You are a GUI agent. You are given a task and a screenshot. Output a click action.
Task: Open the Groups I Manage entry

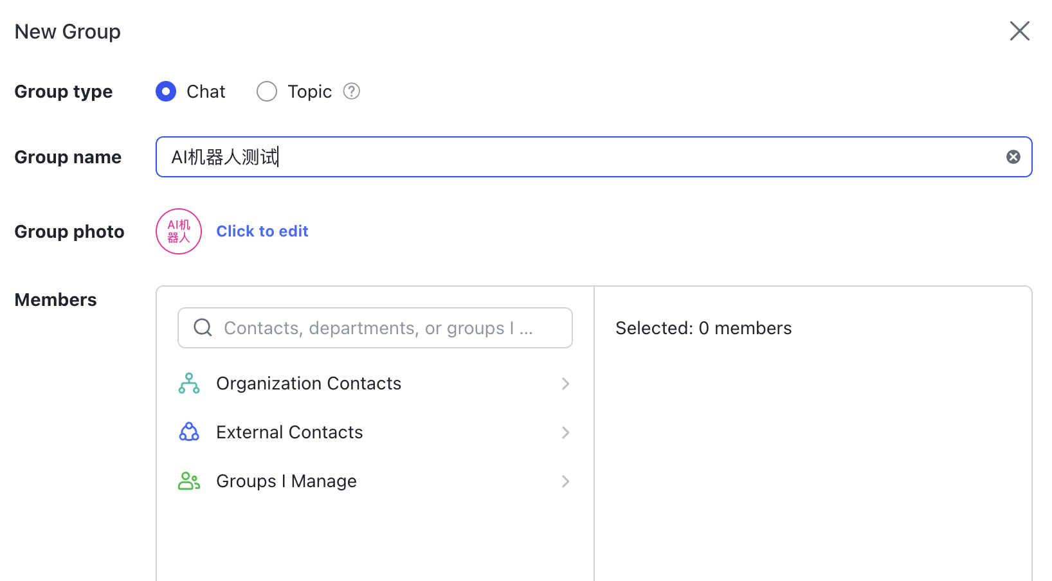click(375, 481)
